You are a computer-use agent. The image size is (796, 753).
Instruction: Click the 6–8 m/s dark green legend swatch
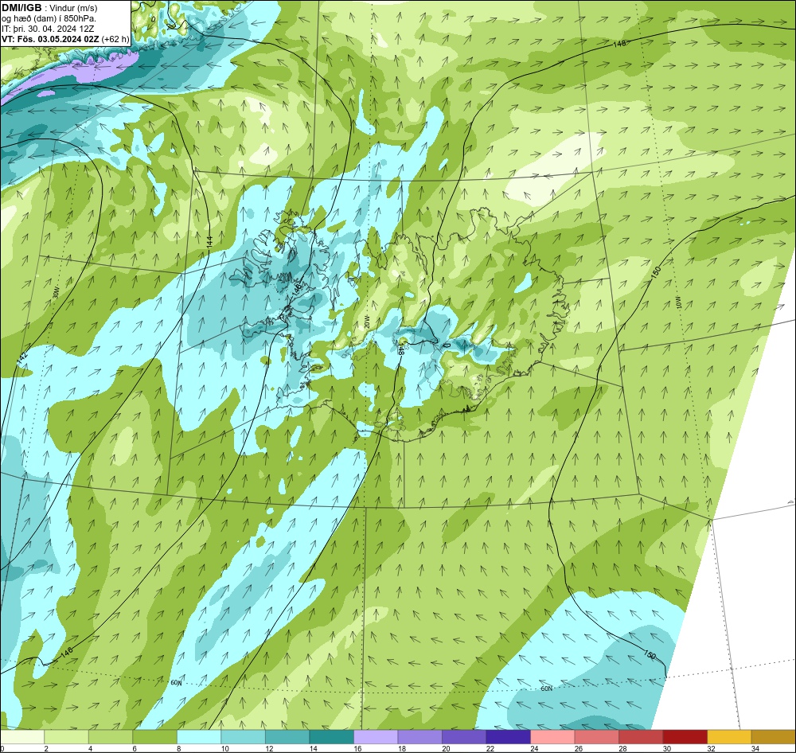(x=155, y=737)
